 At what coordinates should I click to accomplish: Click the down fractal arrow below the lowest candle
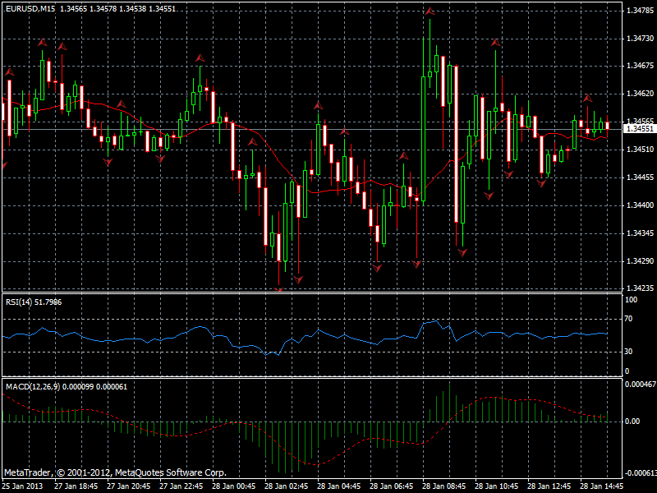click(x=279, y=288)
